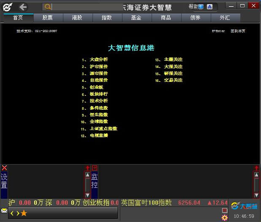This screenshot has height=222, width=261.
Task: Open 主题关注 menu entry
Action: point(173,60)
